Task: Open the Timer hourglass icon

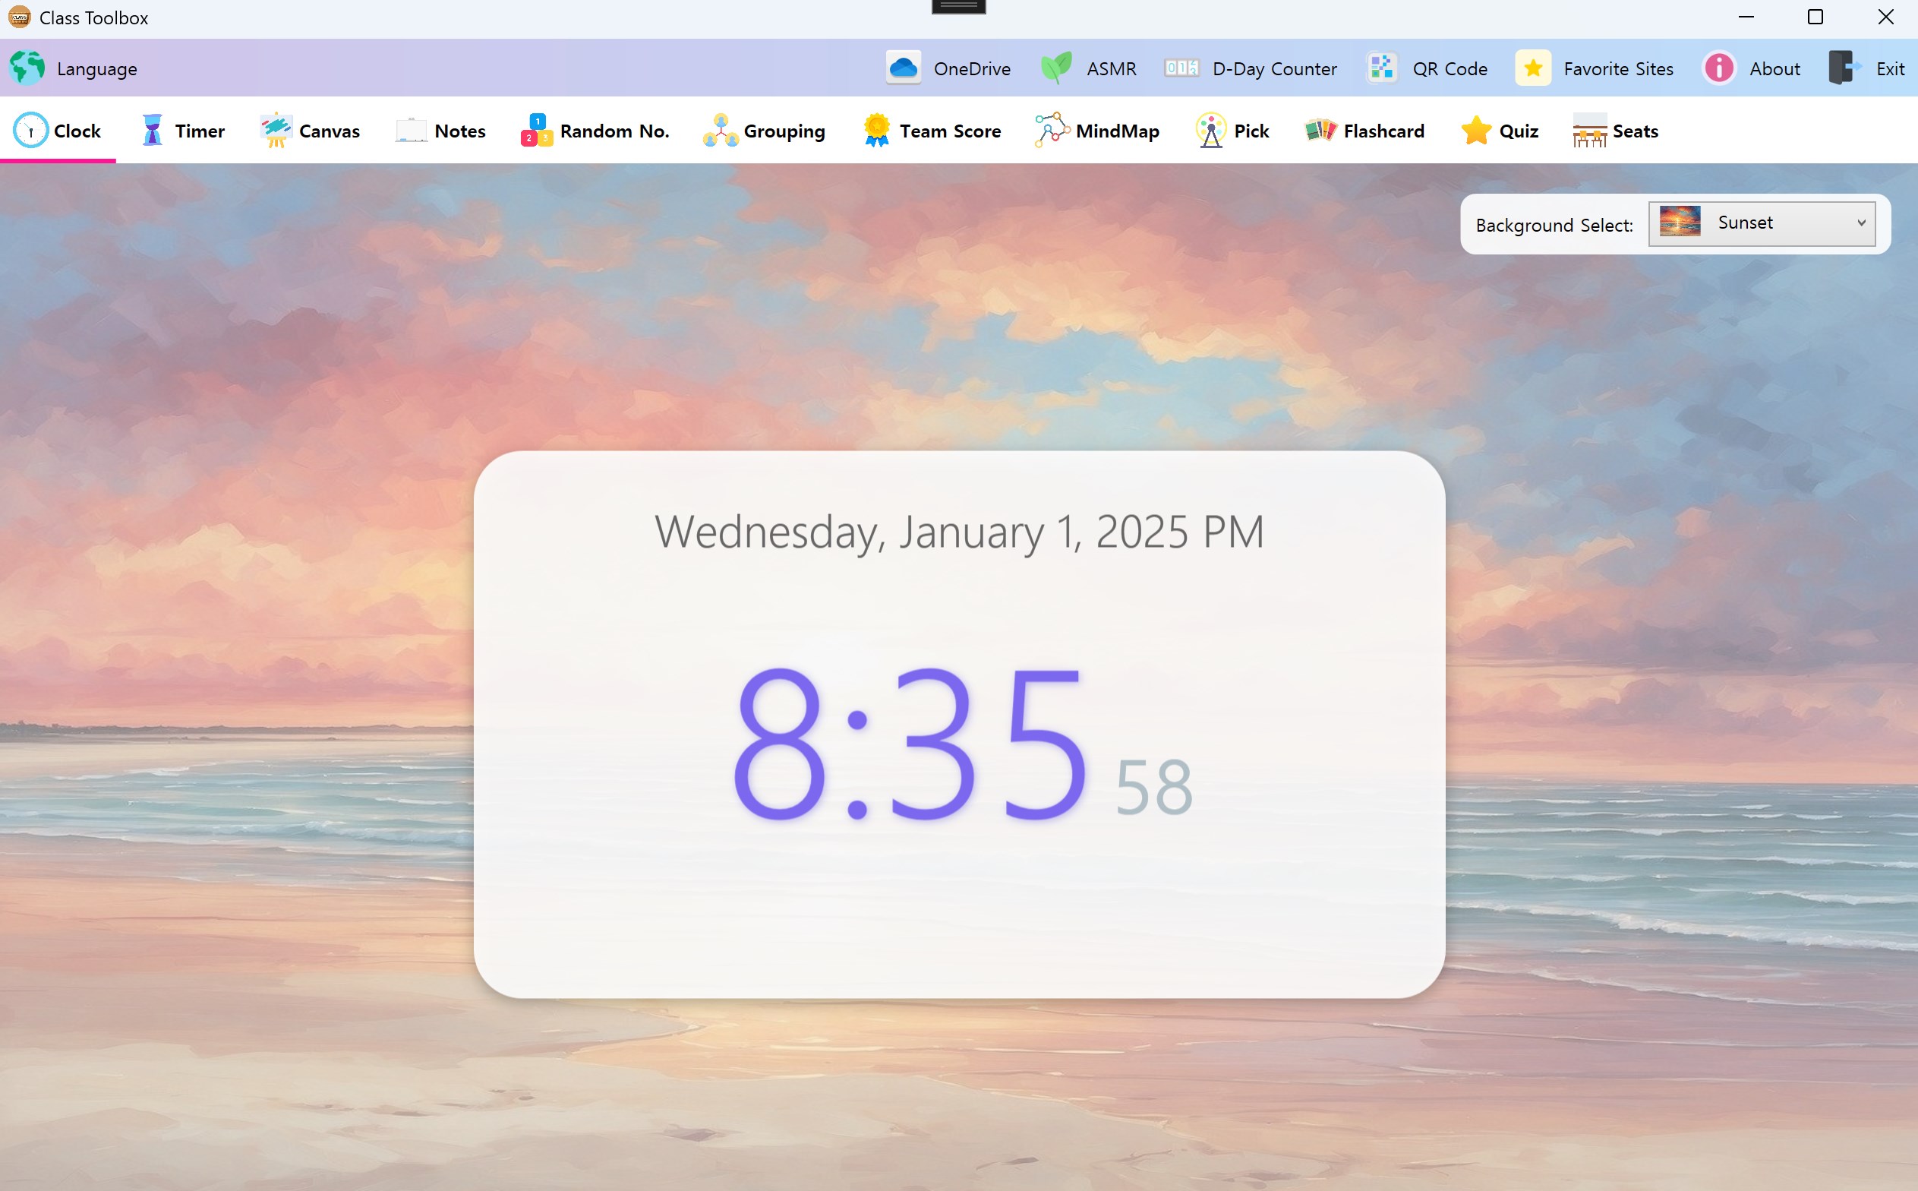Action: [x=152, y=130]
